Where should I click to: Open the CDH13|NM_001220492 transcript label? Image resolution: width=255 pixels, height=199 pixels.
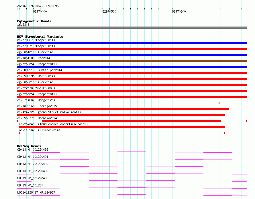pyautogui.click(x=33, y=150)
